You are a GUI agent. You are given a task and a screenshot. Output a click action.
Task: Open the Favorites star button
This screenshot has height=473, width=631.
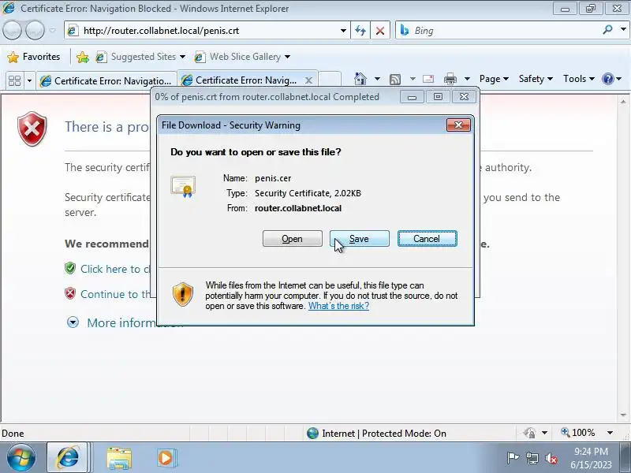click(x=34, y=57)
